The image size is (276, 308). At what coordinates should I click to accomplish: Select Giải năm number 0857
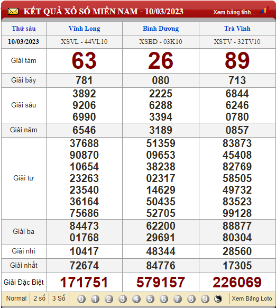coord(237,130)
